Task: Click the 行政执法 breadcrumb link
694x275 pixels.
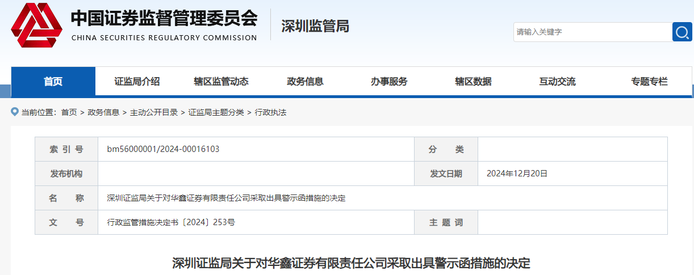Action: (270, 113)
